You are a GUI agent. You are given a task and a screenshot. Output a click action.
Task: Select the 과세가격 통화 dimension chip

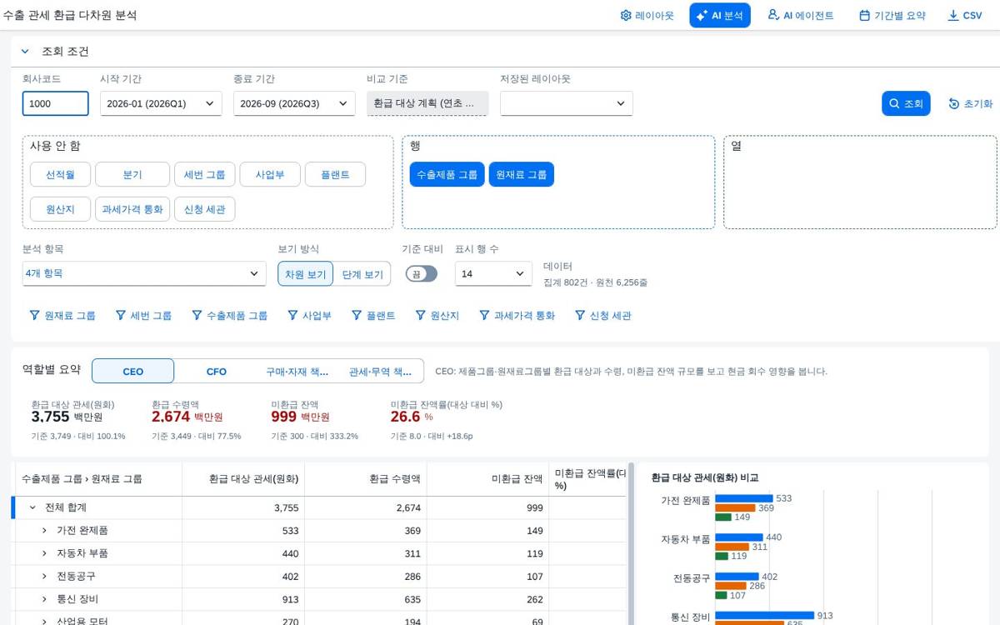point(132,209)
